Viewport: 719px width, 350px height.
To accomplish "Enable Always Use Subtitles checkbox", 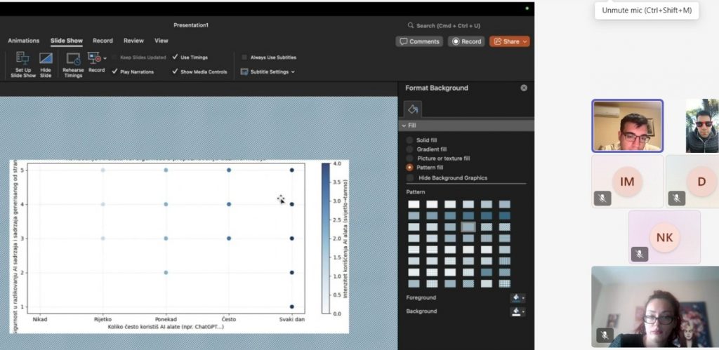I will click(x=244, y=57).
